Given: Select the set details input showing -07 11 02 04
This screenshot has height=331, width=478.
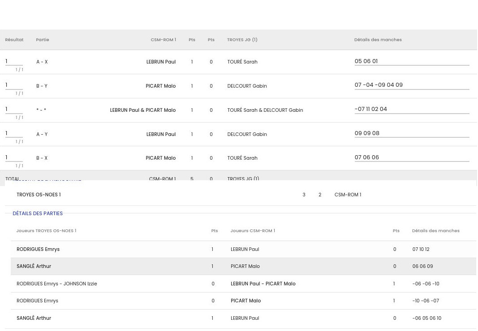Looking at the screenshot, I should point(411,109).
